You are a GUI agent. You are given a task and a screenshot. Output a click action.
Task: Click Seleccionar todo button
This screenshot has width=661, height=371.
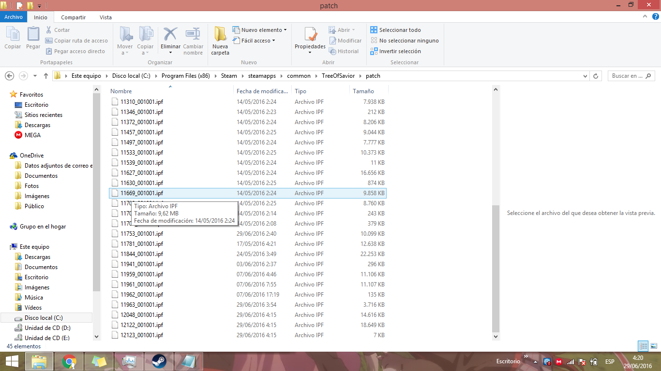click(x=395, y=30)
